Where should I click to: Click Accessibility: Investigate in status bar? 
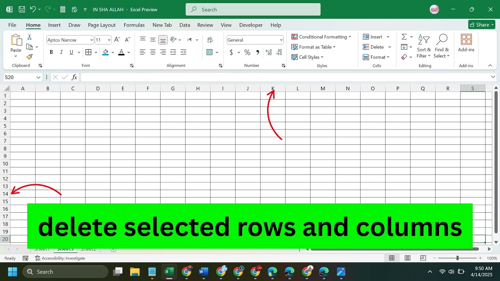[60, 258]
